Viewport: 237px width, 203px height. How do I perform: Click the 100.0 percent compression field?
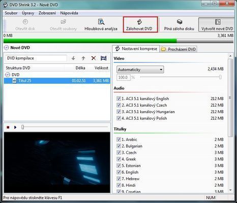pyautogui.click(x=124, y=78)
